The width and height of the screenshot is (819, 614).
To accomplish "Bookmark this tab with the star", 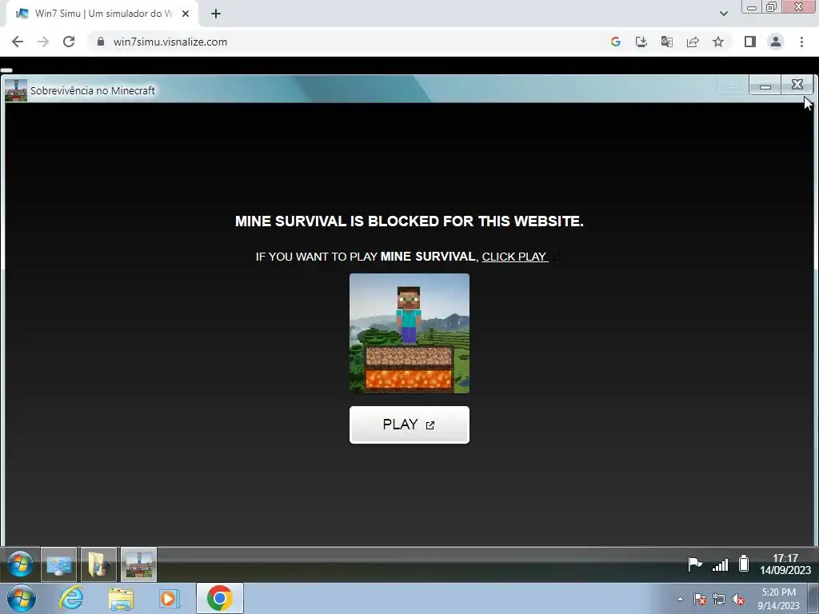I will [718, 42].
